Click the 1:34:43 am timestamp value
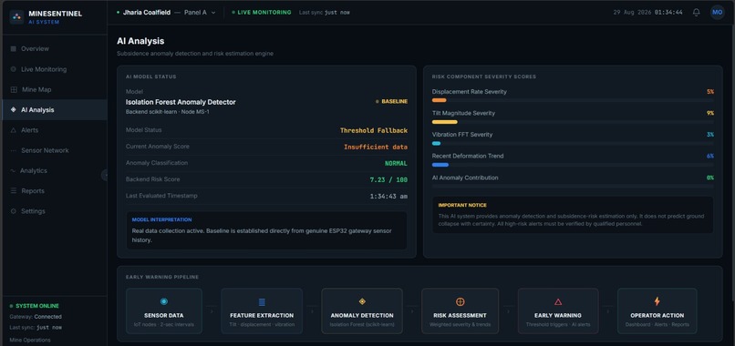 (388, 196)
